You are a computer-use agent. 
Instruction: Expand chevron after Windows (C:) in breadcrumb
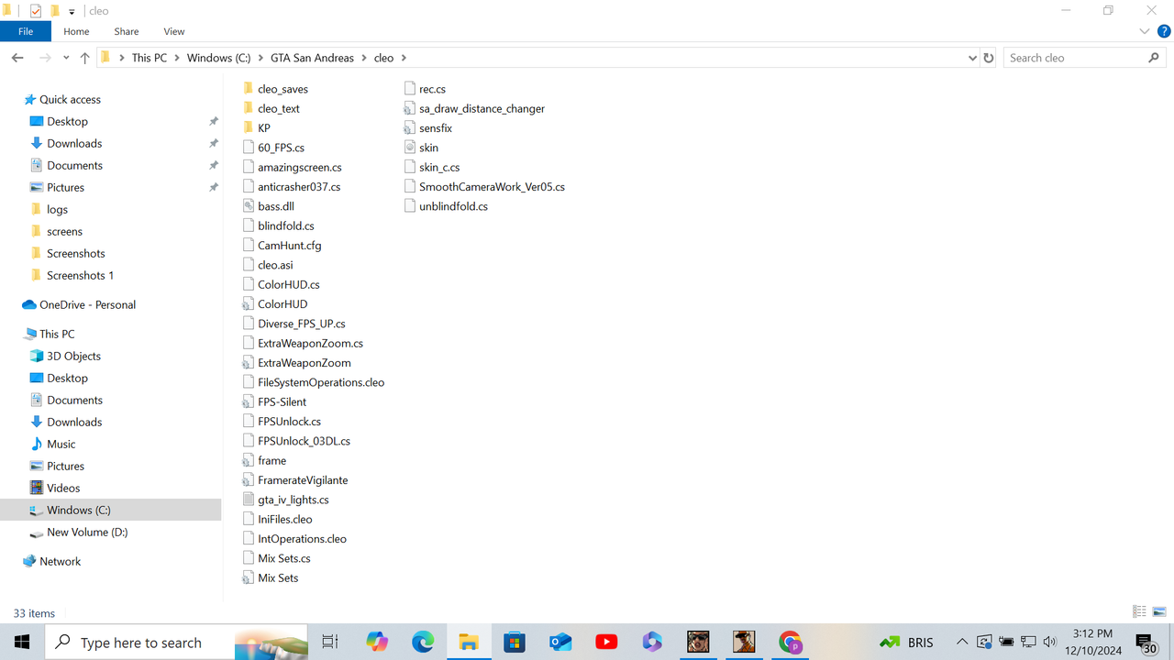pos(260,58)
